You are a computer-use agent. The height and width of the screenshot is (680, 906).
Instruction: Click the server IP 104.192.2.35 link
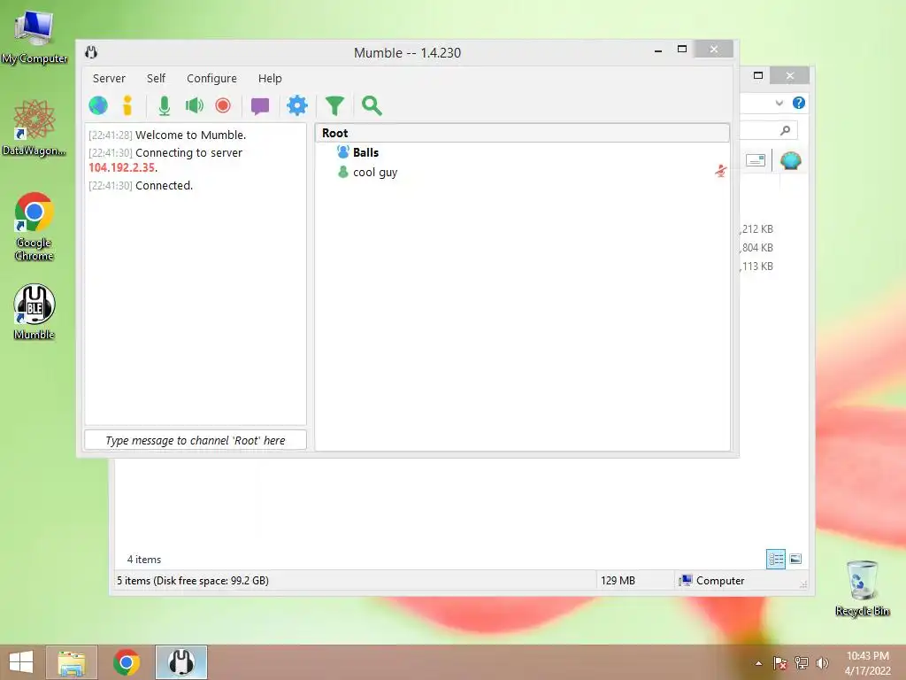coord(121,167)
